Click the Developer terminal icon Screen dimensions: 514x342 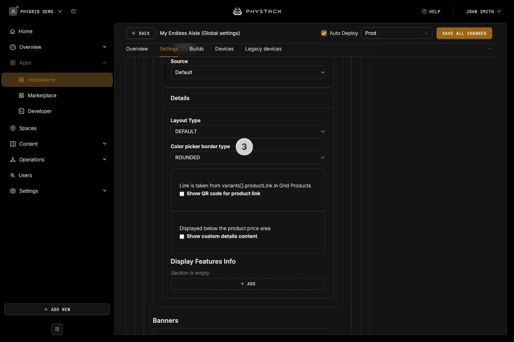pyautogui.click(x=21, y=111)
